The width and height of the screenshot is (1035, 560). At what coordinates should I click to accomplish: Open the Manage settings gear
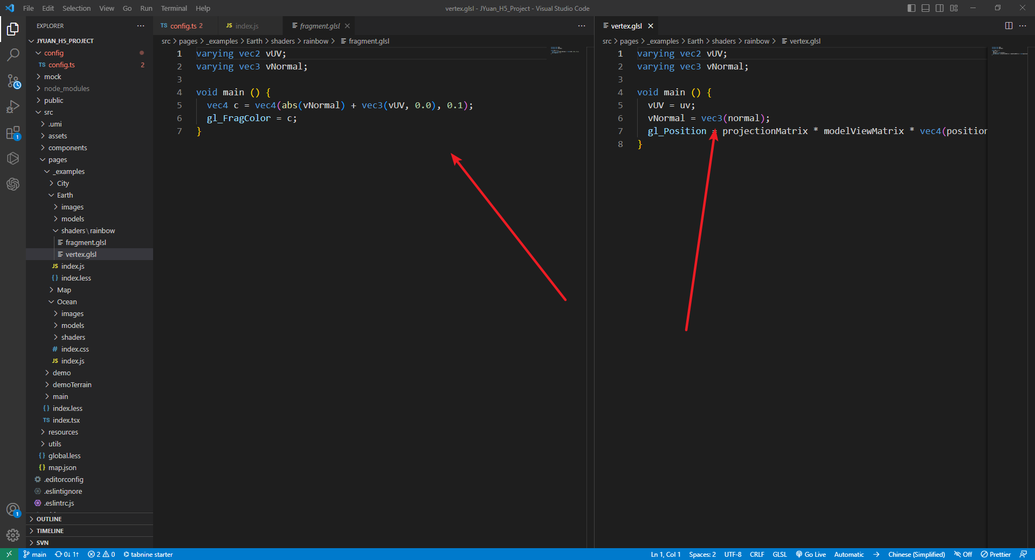13,535
